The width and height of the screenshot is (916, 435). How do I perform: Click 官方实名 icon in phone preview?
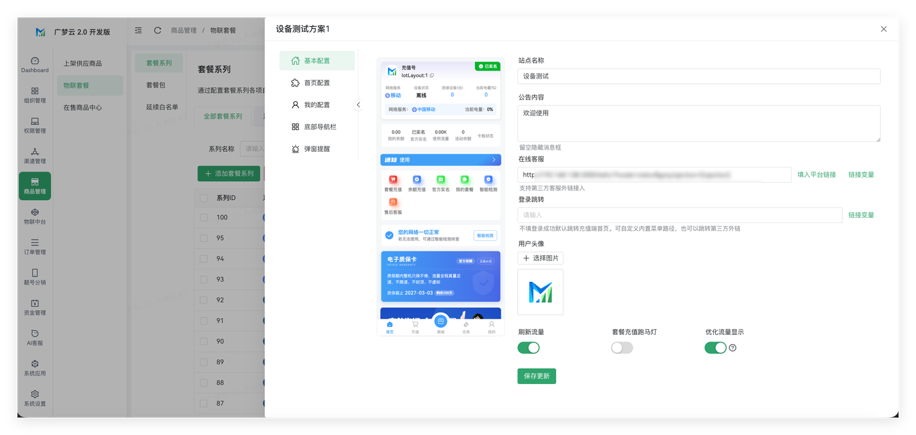(441, 179)
